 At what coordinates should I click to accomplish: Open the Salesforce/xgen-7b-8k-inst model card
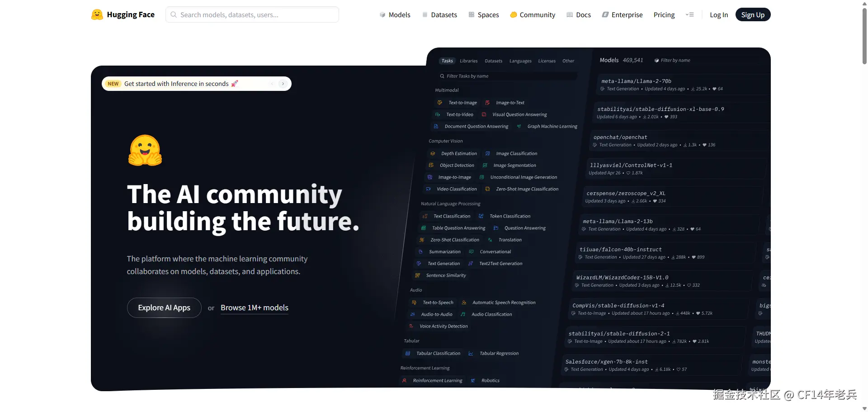click(x=651, y=365)
